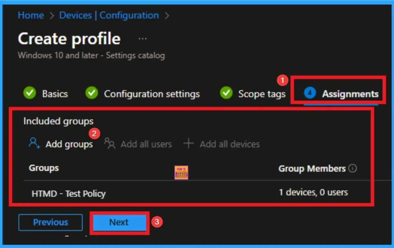Viewport: 394px width, 248px height.
Task: Show the Group Members info tooltip icon
Action: (352, 169)
